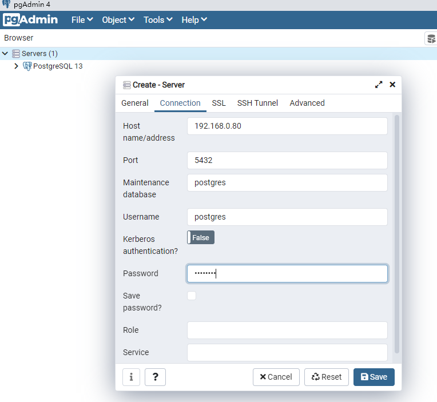437x402 pixels.
Task: Toggle the Kerberos authentication switch
Action: pos(201,237)
